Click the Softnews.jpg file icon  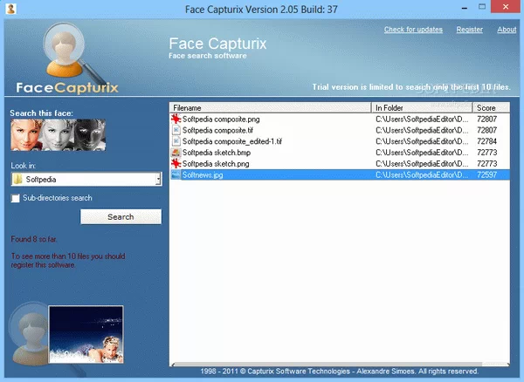176,174
